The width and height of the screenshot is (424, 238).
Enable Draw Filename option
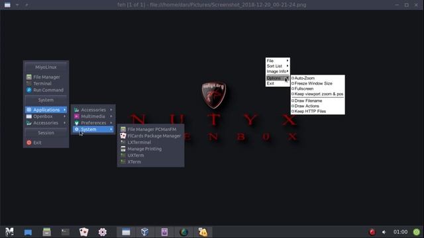coord(318,100)
